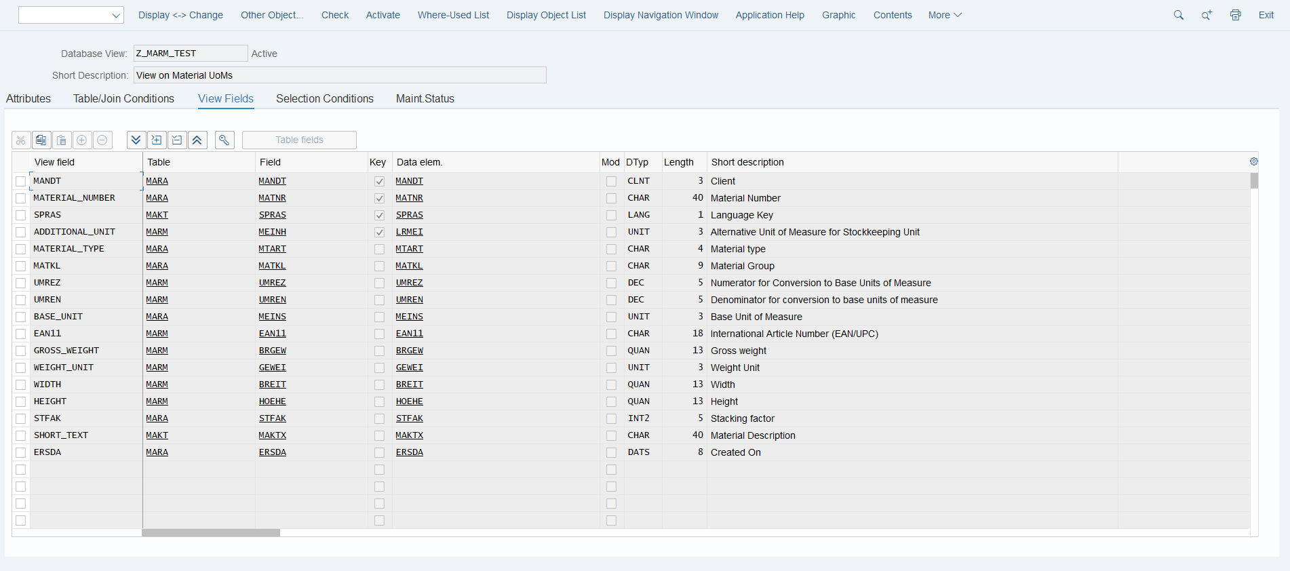Expand the More menu
The height and width of the screenshot is (571, 1290).
(x=945, y=15)
